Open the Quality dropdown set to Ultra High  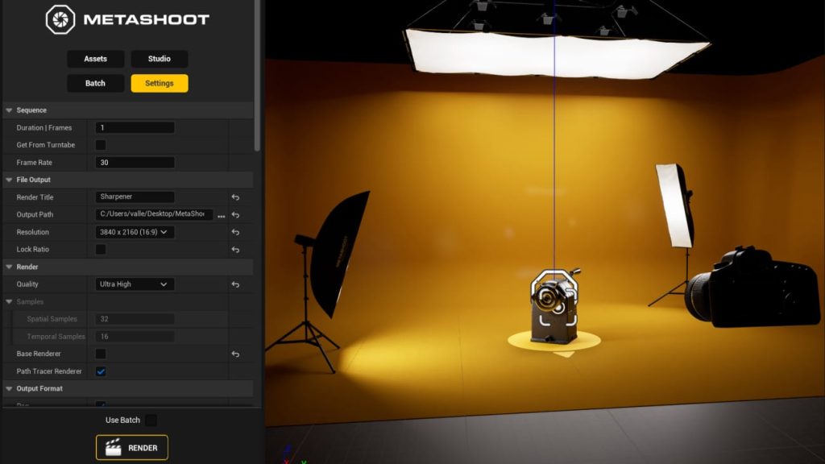(135, 284)
